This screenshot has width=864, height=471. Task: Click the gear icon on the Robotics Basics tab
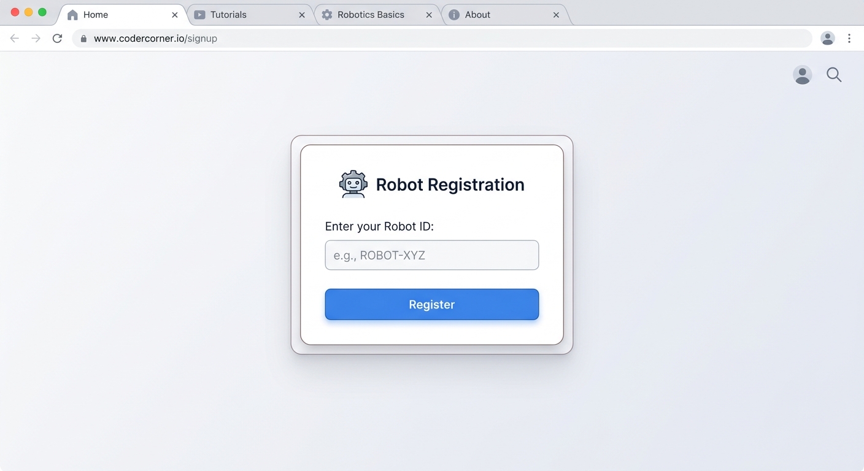click(x=327, y=14)
